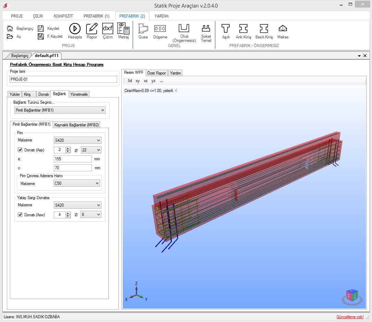Toggle the Donatı (Asp) checkbox

point(20,150)
